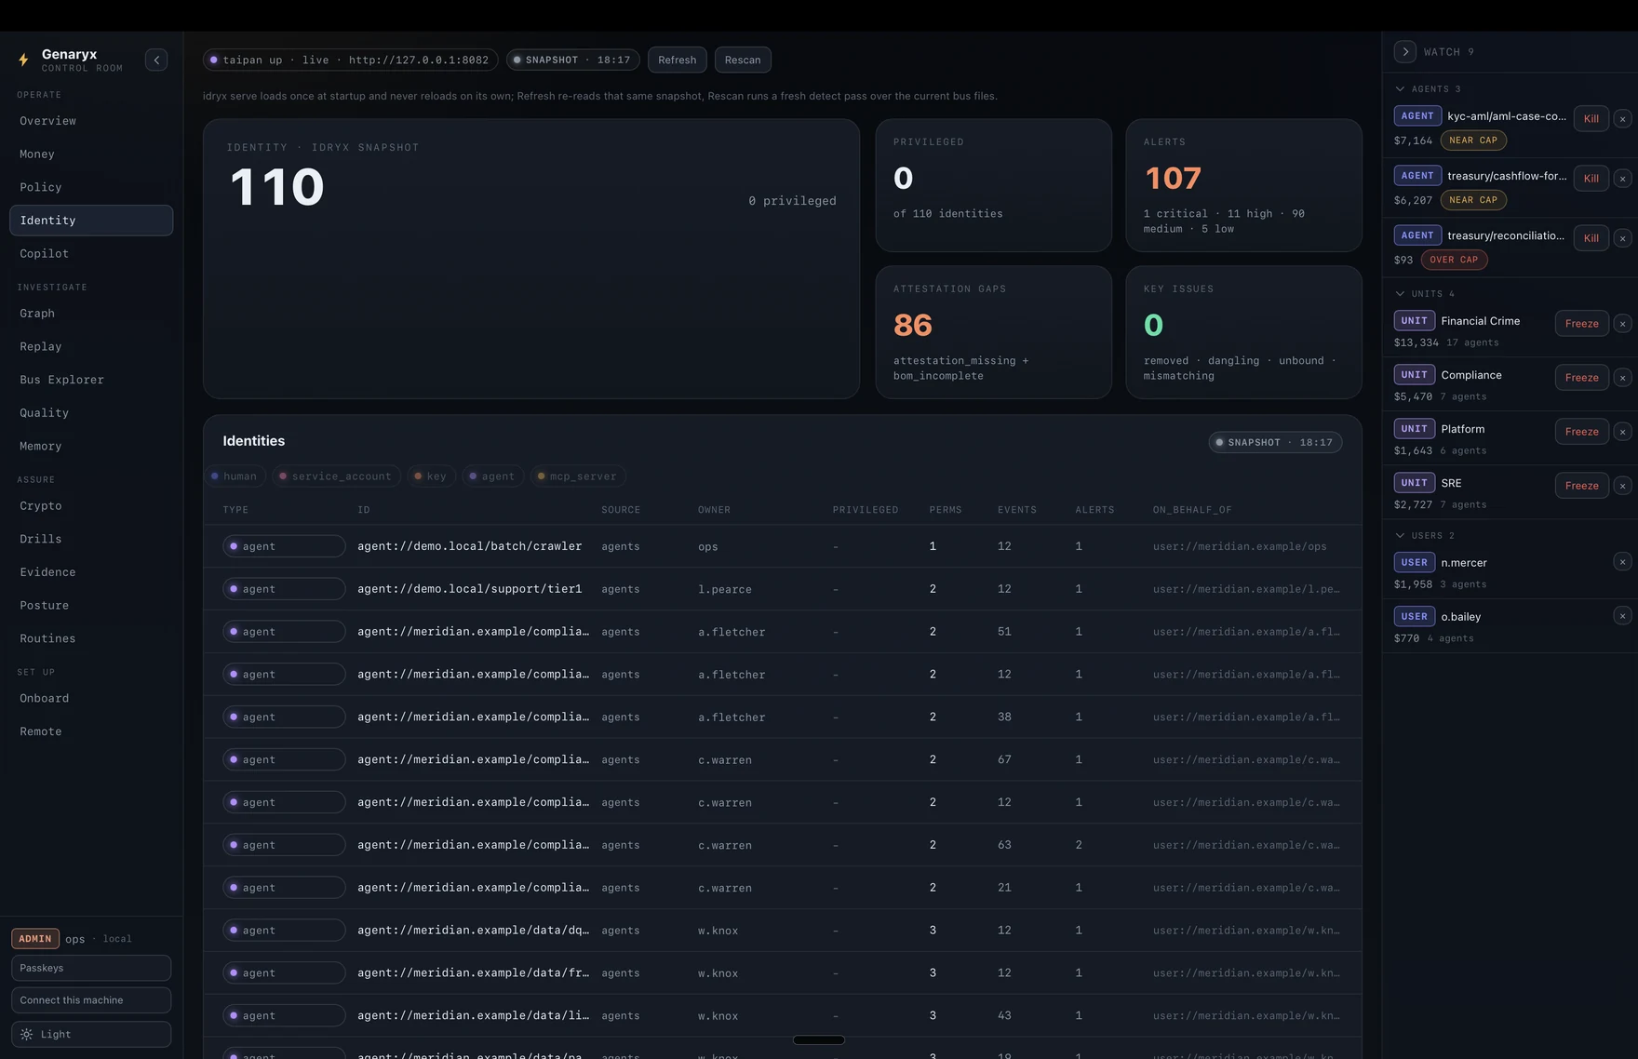
Task: Dismiss the treasury/reconciliation agent watch entry
Action: click(x=1622, y=238)
